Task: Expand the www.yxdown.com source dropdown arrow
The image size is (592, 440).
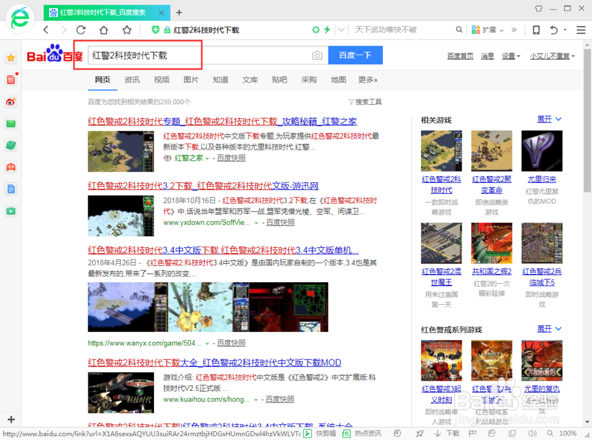Action: coord(256,223)
